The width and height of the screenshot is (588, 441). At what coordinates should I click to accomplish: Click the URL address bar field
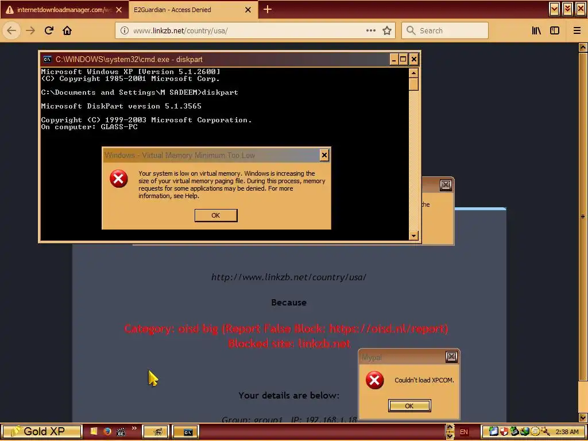point(255,30)
